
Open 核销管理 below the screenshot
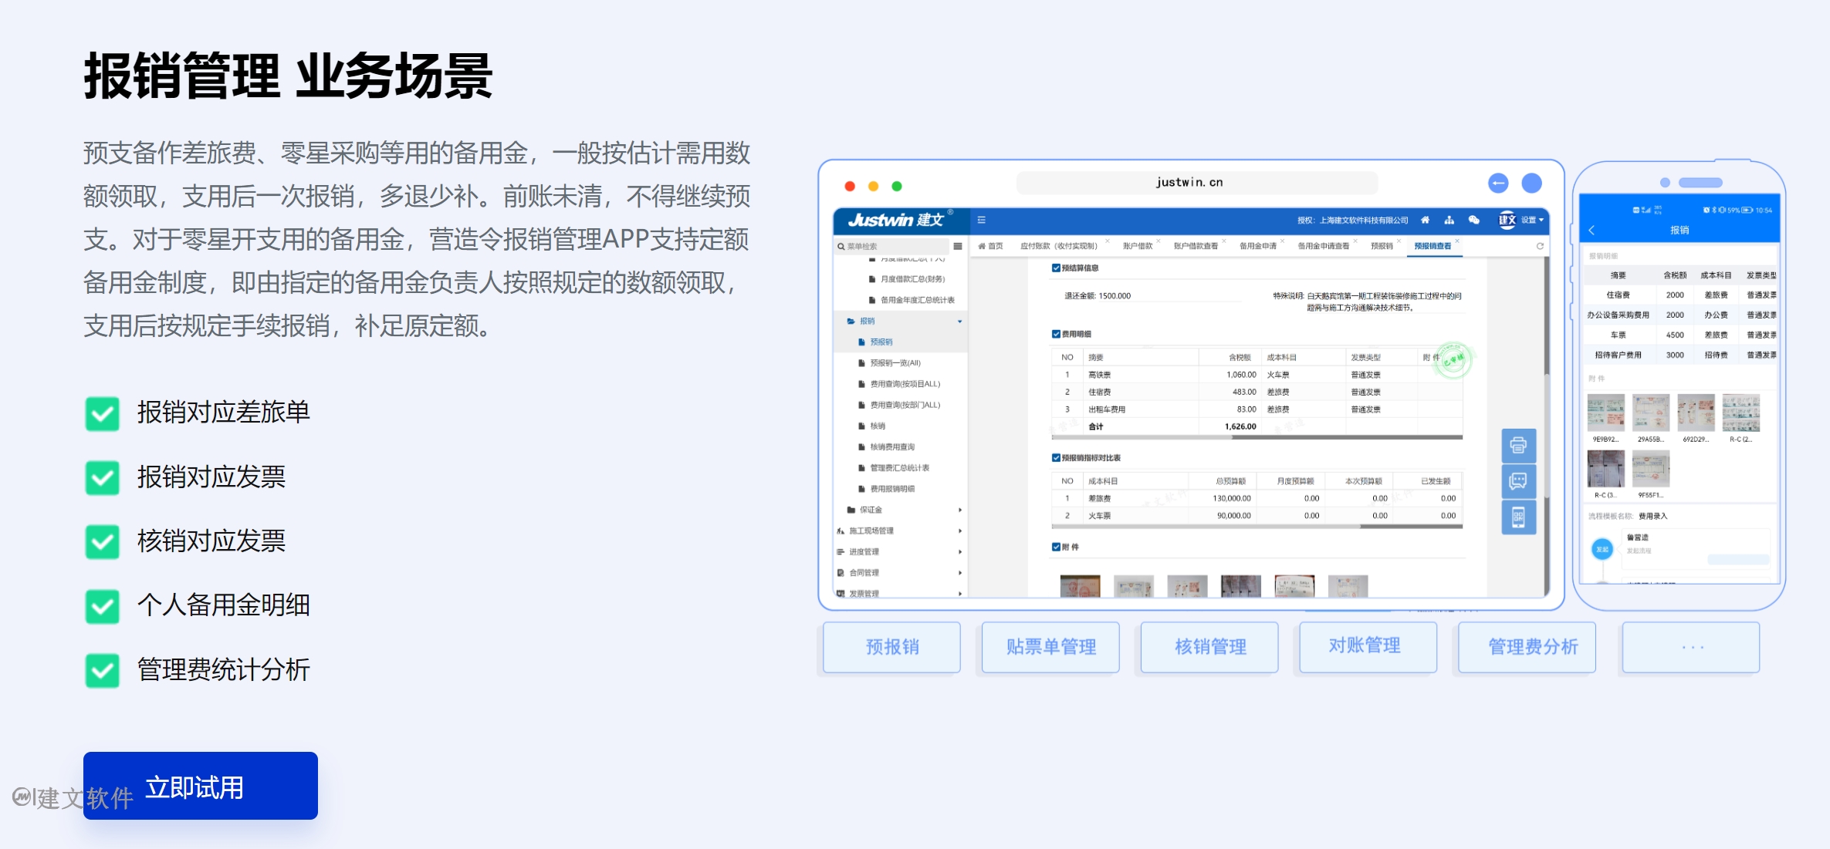[x=1209, y=647]
